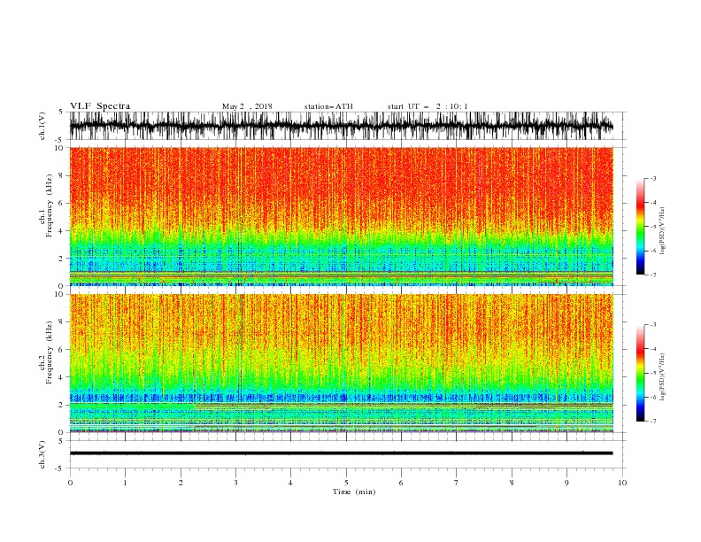701x542 pixels.
Task: Click the time axis tick label '3'
Action: tap(235, 483)
